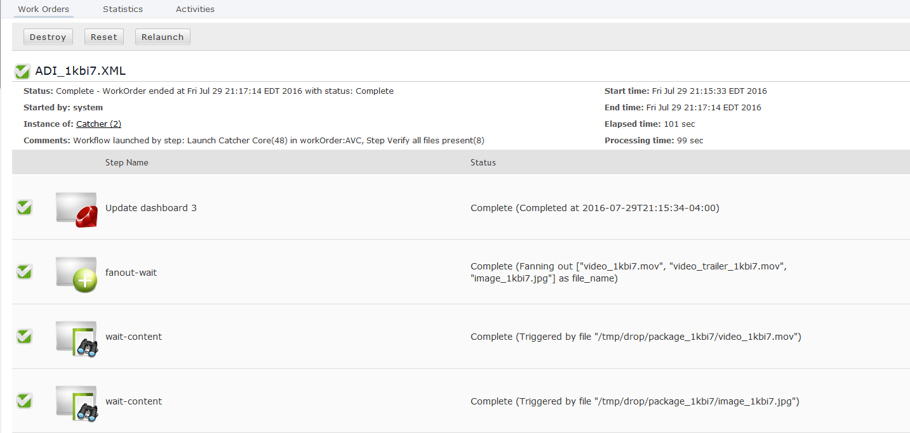Open the Activities tab

click(195, 9)
